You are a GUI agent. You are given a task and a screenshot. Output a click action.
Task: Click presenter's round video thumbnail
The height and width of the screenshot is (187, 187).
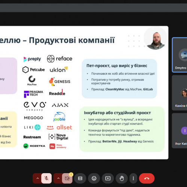click(x=156, y=39)
